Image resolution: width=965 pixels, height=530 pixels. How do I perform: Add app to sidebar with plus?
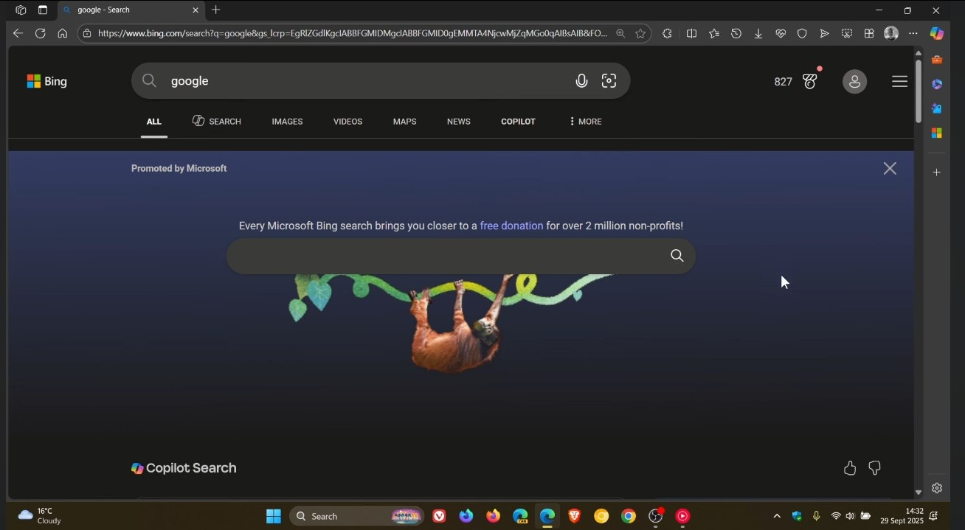click(937, 172)
